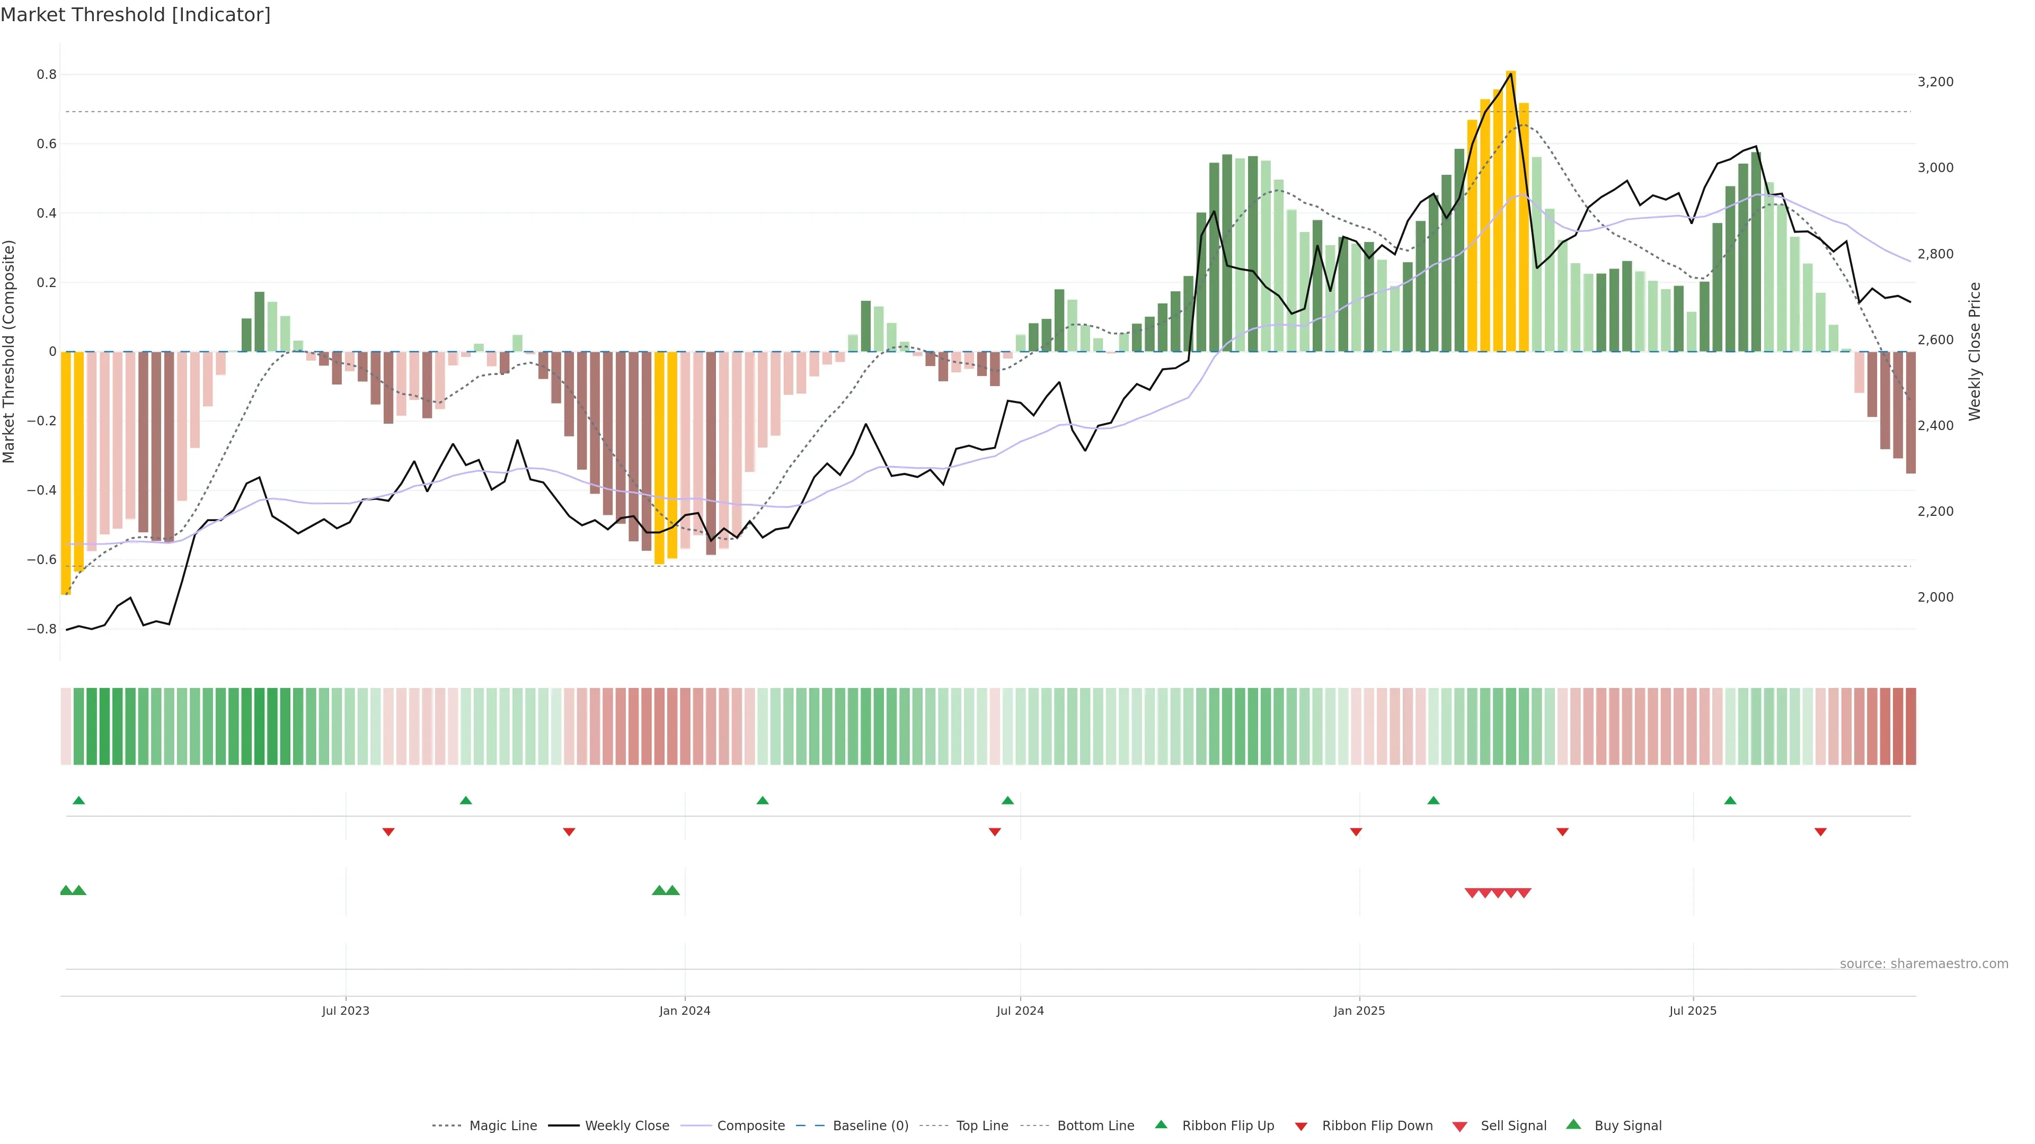Click the source: sharemaestro.com text

(1924, 963)
